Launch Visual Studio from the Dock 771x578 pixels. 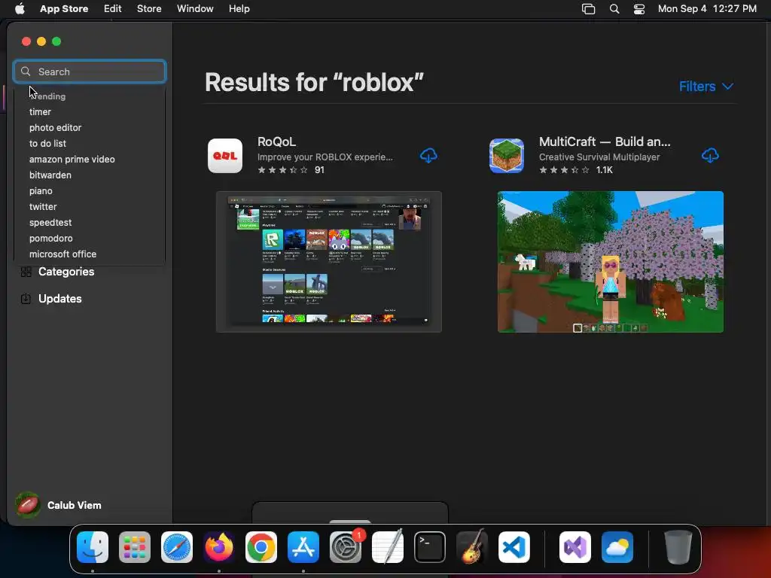(x=574, y=547)
